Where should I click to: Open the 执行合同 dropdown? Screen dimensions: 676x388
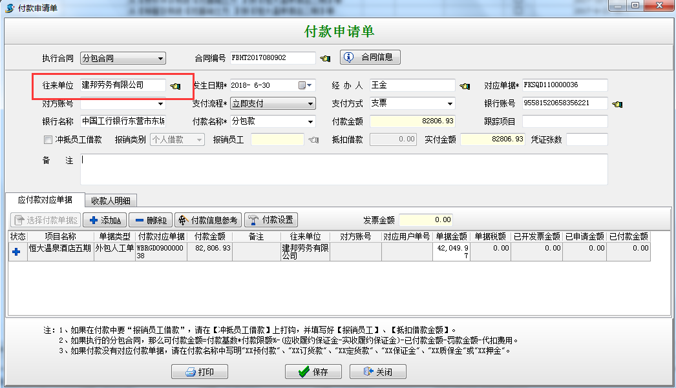click(160, 57)
